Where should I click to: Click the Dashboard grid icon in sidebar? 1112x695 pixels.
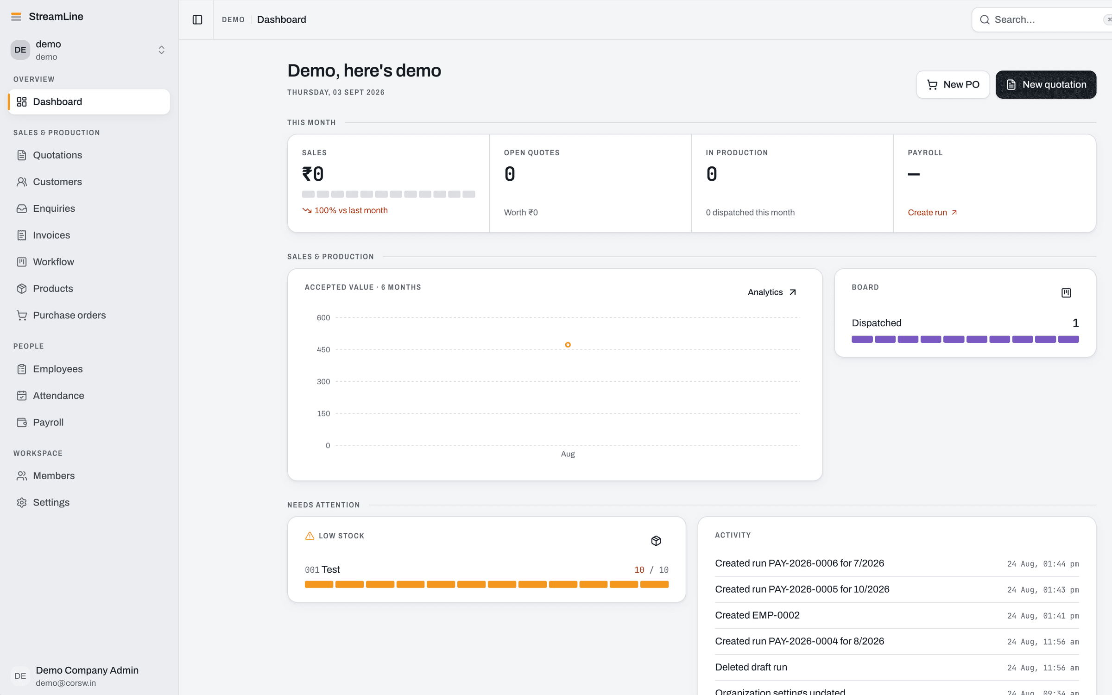[22, 101]
